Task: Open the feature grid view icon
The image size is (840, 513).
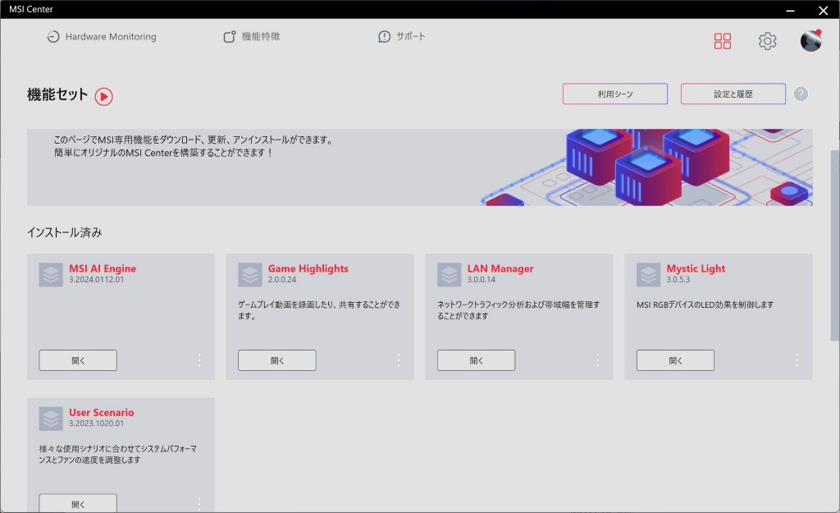Action: coord(722,41)
